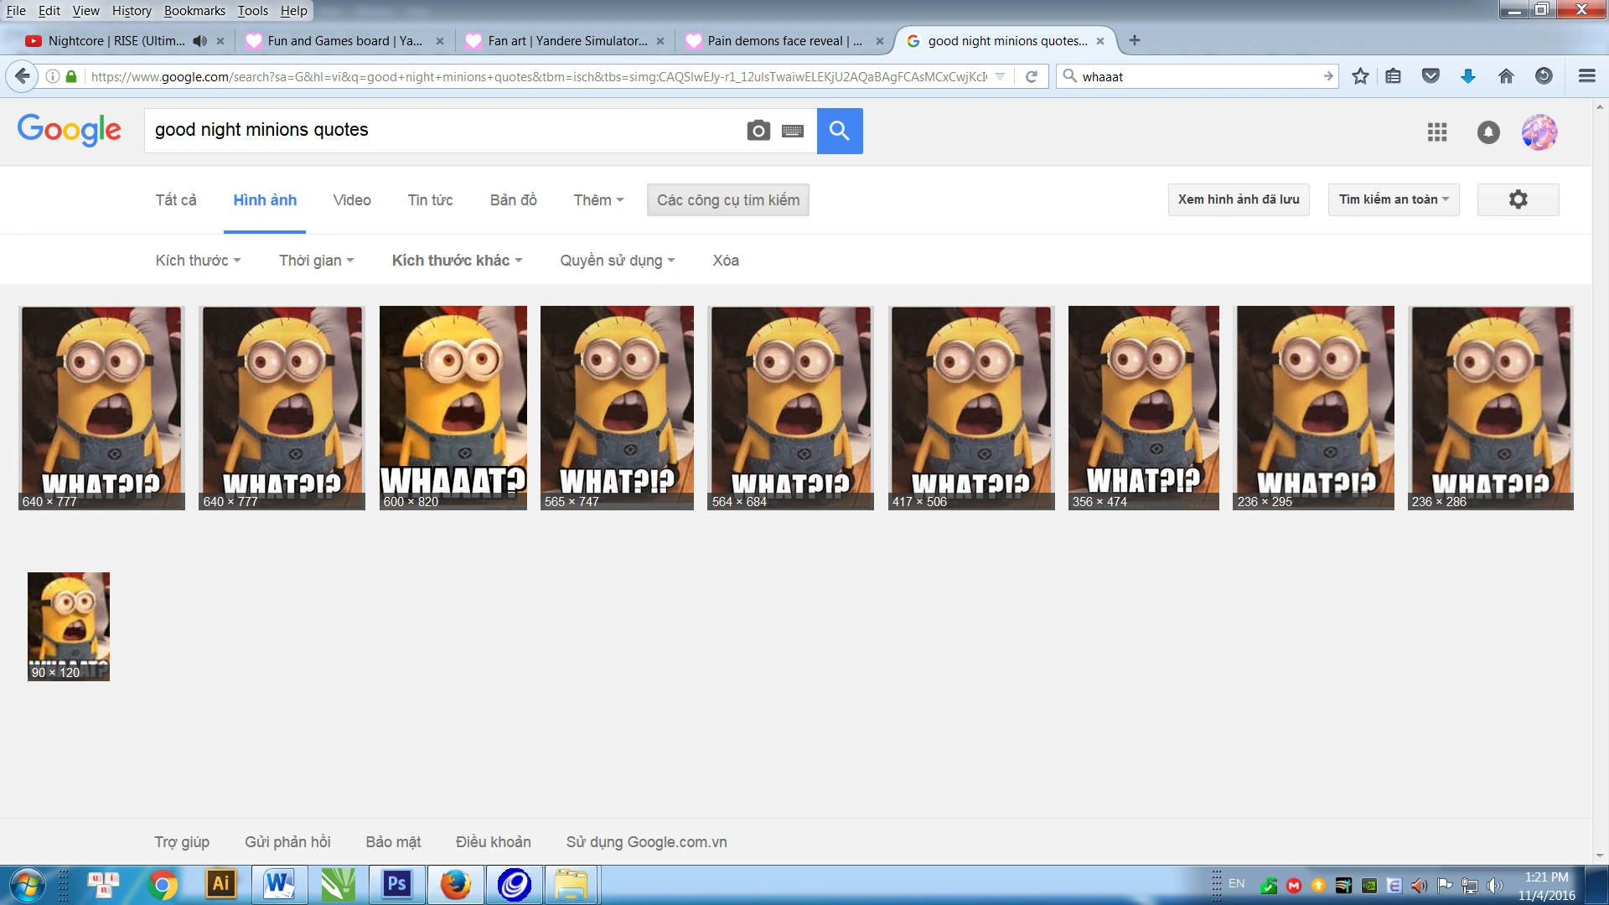
Task: Open the Bookmarks menu
Action: click(194, 11)
